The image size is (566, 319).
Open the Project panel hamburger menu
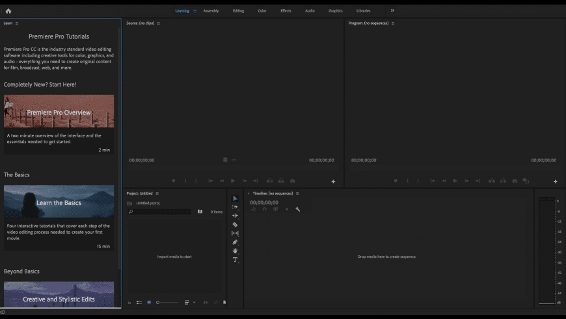pos(157,193)
